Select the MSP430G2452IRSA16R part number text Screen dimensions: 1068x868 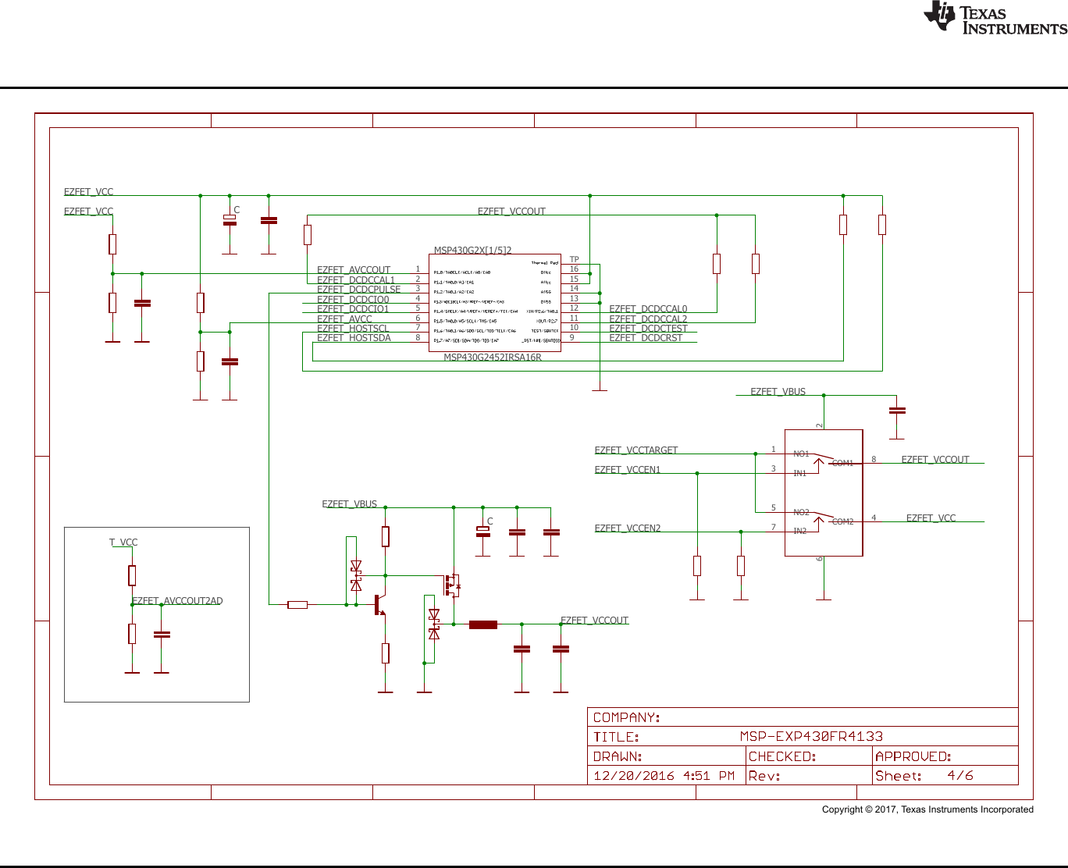(492, 358)
